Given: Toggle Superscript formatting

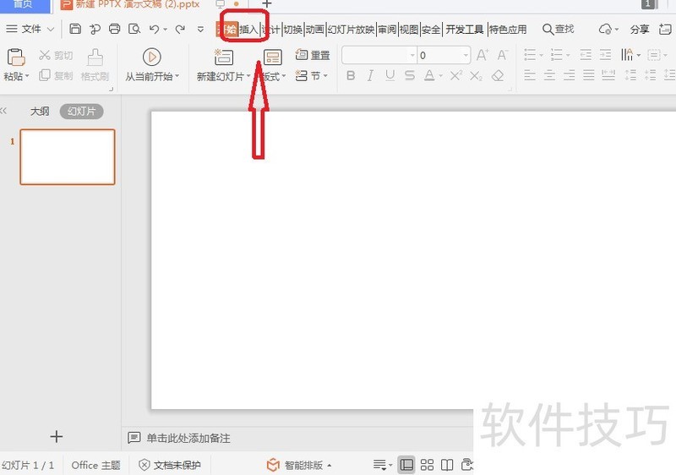Looking at the screenshot, I should 456,75.
